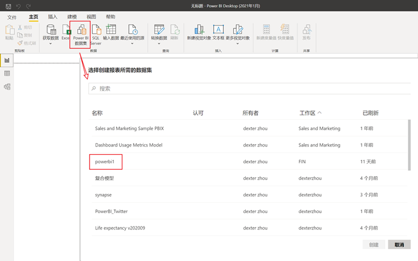The width and height of the screenshot is (418, 261).
Task: Sort by the 已刷新 column header
Action: (x=370, y=113)
